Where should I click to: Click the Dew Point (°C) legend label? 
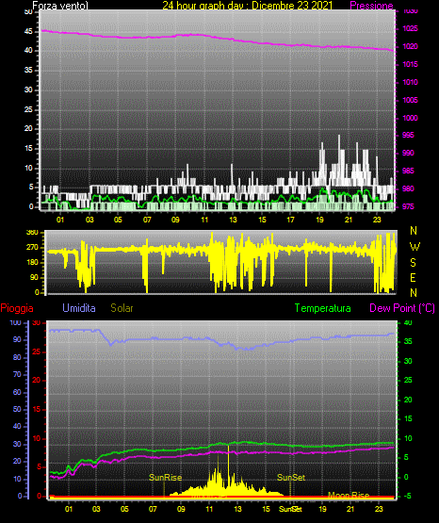tap(402, 308)
